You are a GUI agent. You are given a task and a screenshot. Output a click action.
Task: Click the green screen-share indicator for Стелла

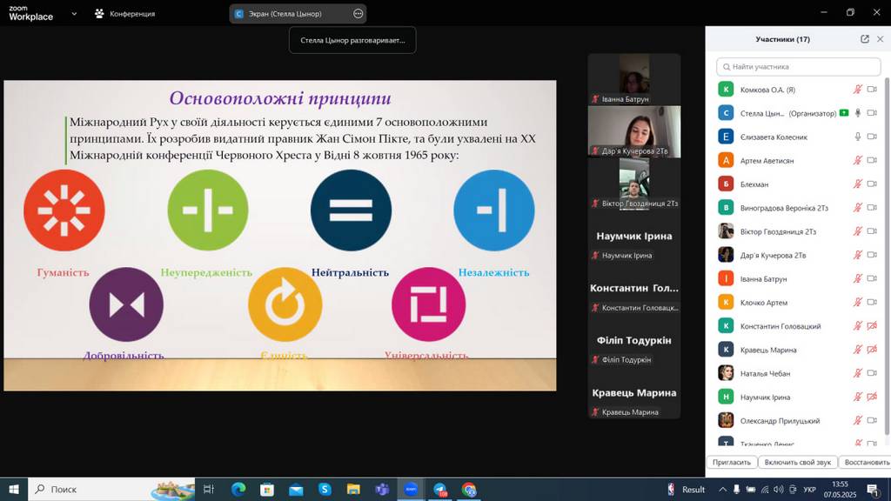tap(844, 113)
